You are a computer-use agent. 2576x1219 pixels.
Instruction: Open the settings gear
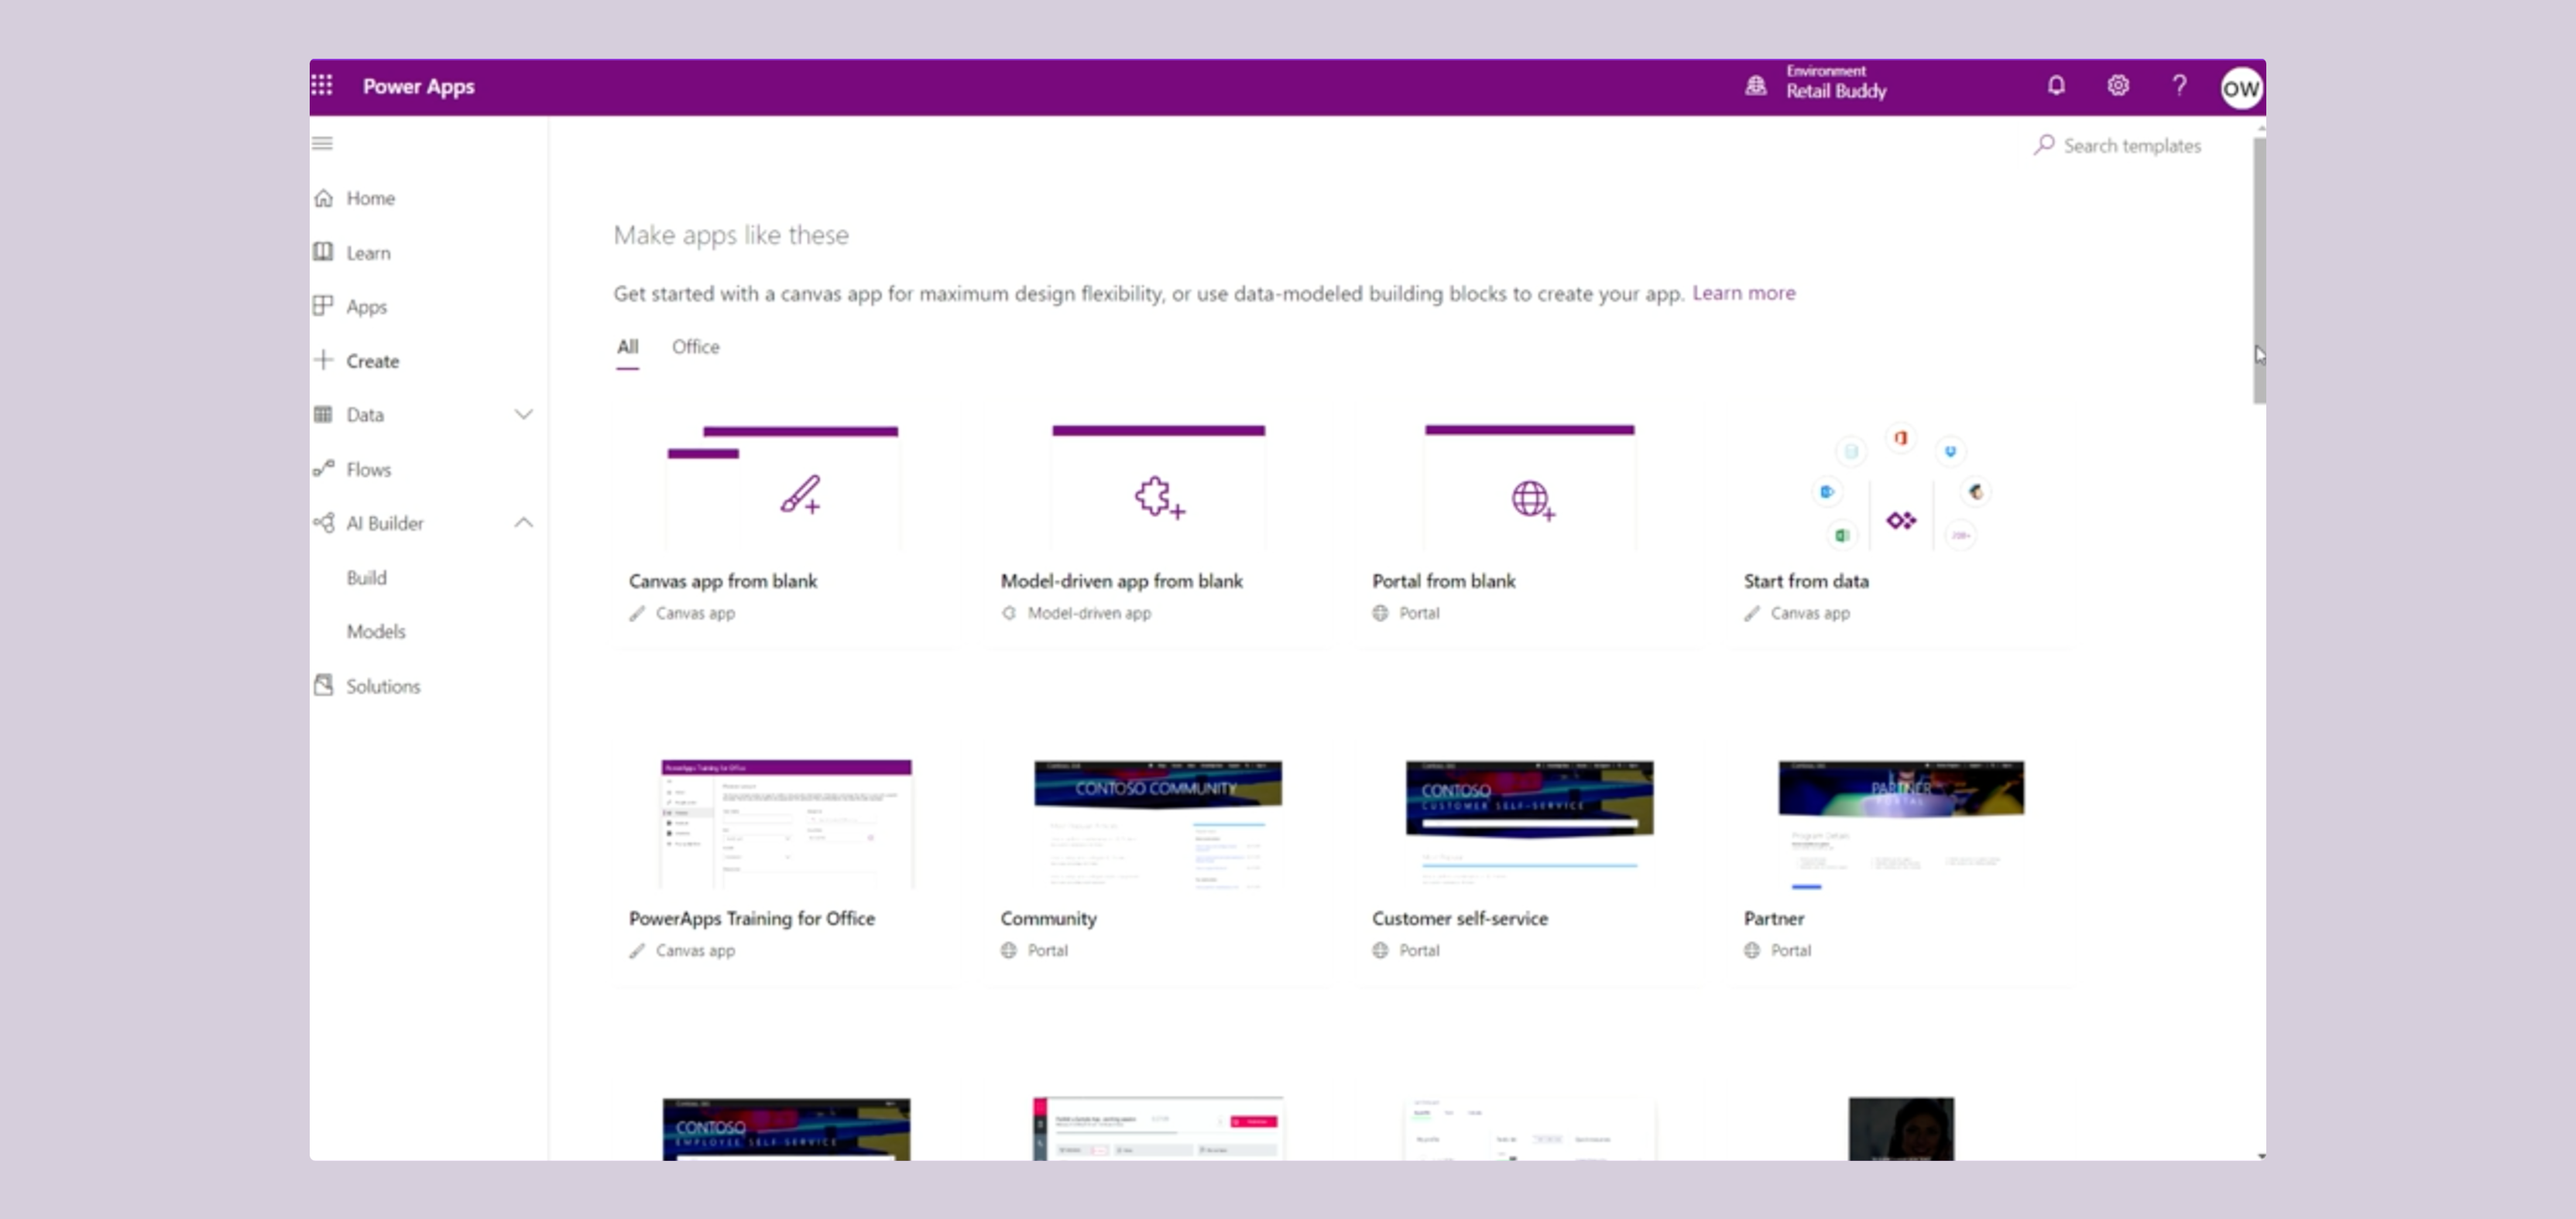click(x=2118, y=86)
